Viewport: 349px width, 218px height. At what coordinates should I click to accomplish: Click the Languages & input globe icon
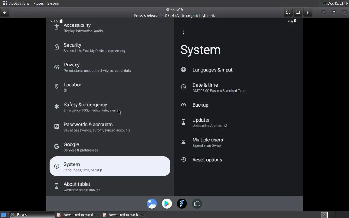click(x=183, y=70)
